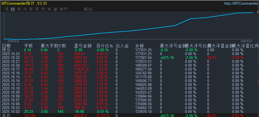Image resolution: width=259 pixels, height=117 pixels.
Task: Select the 2025.10.16 date row
Action: pos(11,73)
